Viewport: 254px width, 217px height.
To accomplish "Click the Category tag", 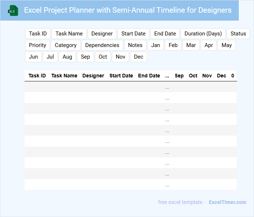I will tap(65, 45).
